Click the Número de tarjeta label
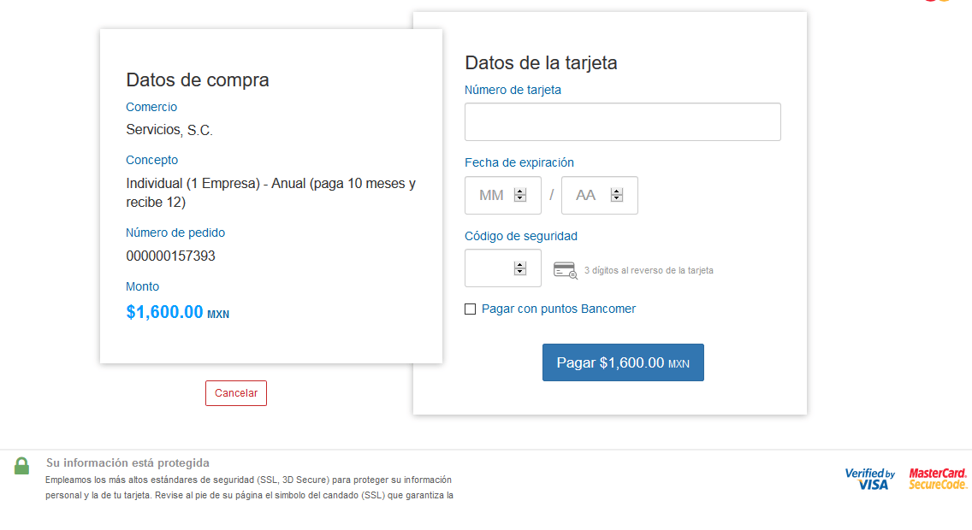Screen dimensions: 972x530 (513, 90)
